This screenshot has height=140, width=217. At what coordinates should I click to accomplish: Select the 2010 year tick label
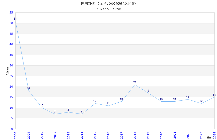click(x=42, y=135)
